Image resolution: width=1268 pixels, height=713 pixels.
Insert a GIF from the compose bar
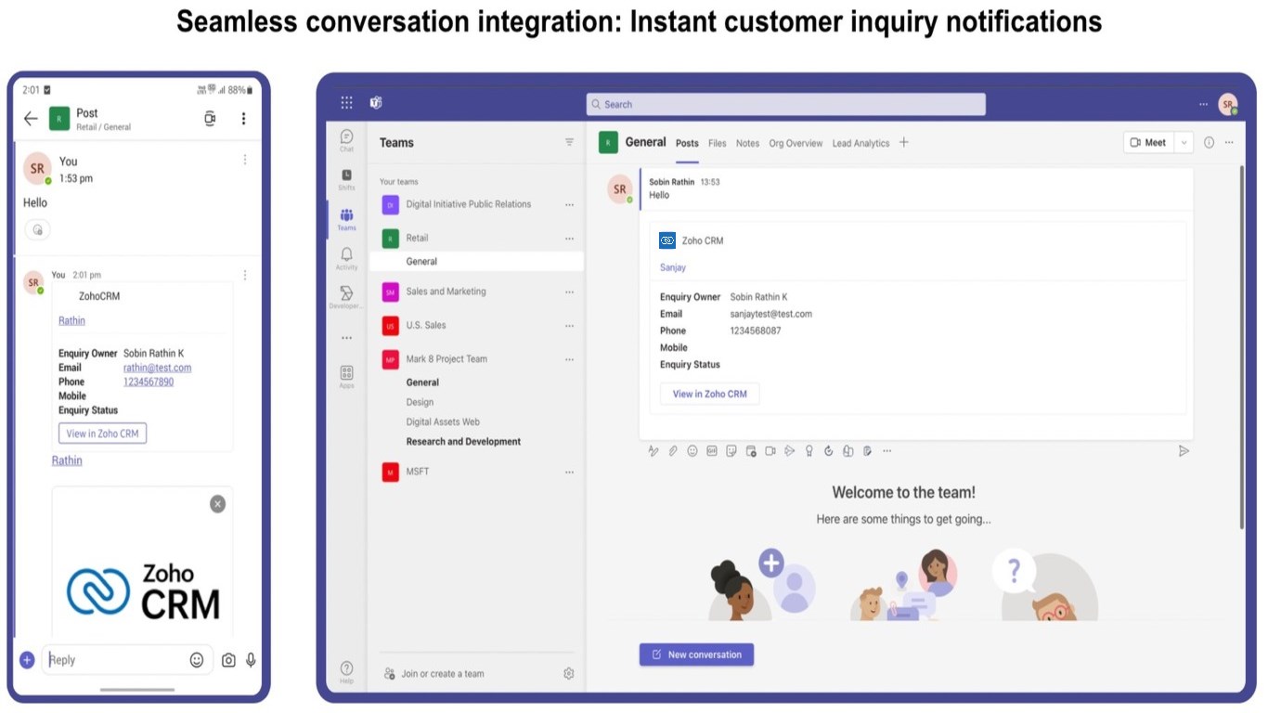[712, 451]
